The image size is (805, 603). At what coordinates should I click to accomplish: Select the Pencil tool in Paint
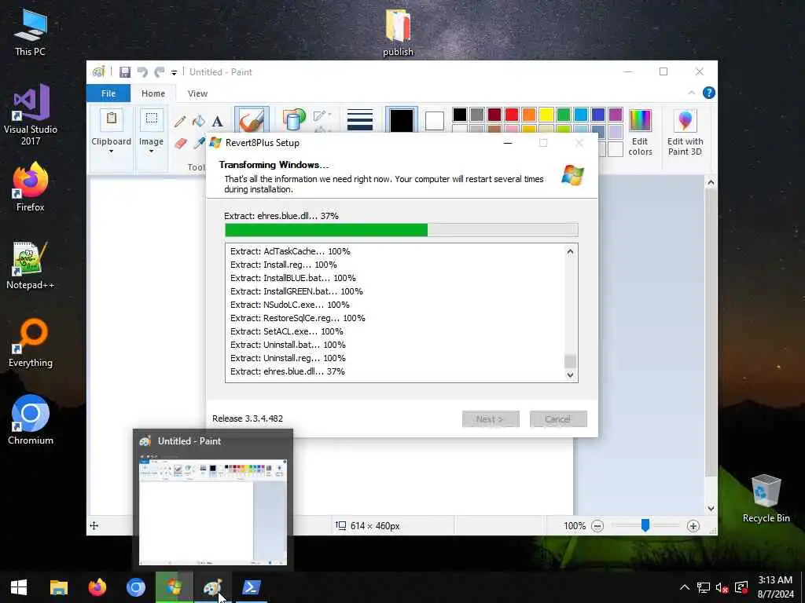[x=180, y=121]
